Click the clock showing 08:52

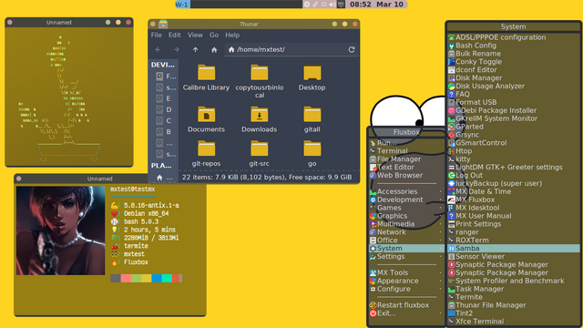tap(361, 5)
